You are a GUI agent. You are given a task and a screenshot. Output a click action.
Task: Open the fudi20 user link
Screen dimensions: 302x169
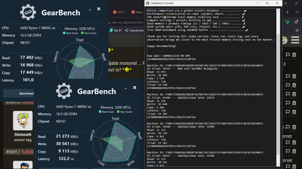(x=28, y=152)
